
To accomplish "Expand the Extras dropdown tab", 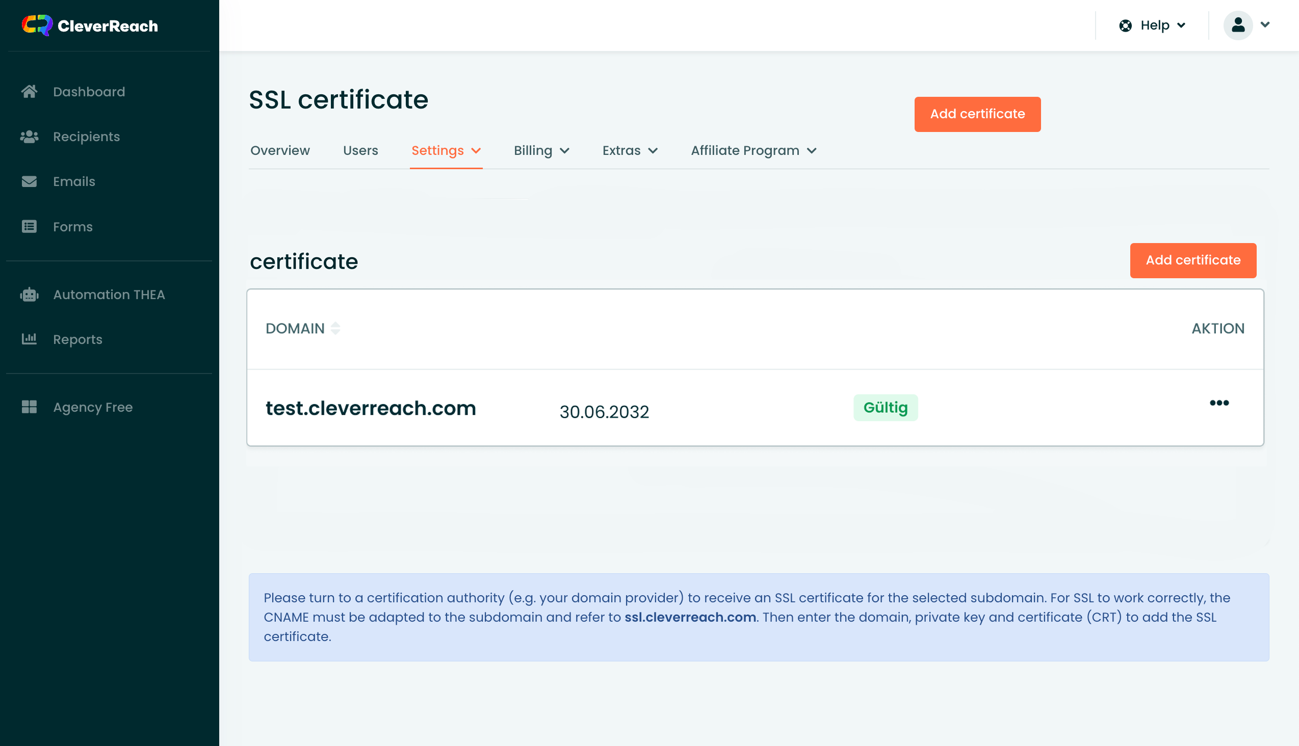I will point(630,151).
